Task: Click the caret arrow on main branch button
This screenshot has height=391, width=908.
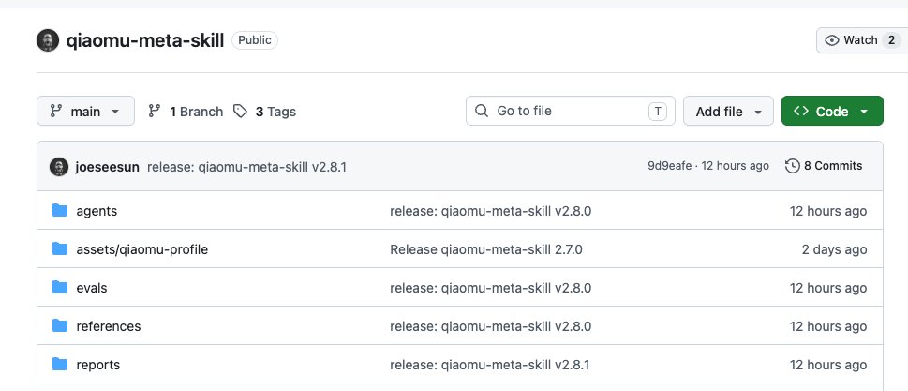Action: (x=115, y=112)
